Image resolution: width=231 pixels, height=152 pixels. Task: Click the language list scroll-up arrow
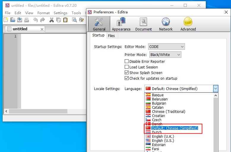(216, 95)
